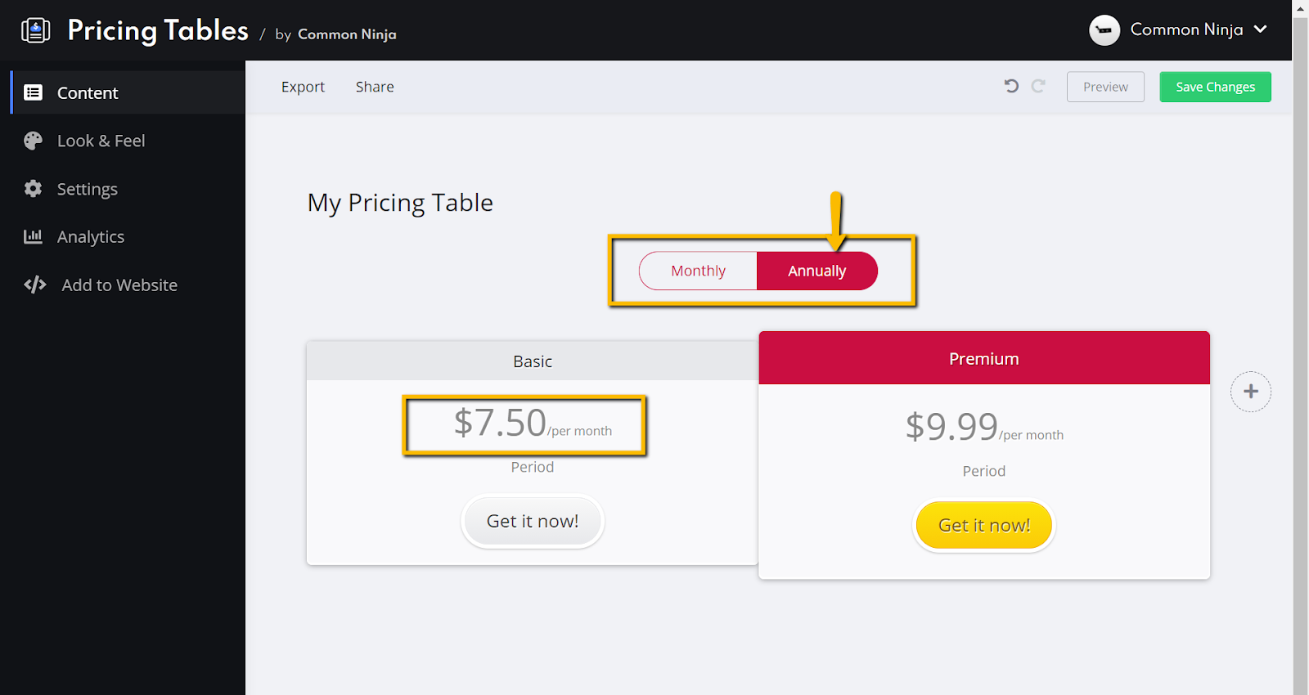
Task: Click the Content list icon in sidebar
Action: pos(34,92)
